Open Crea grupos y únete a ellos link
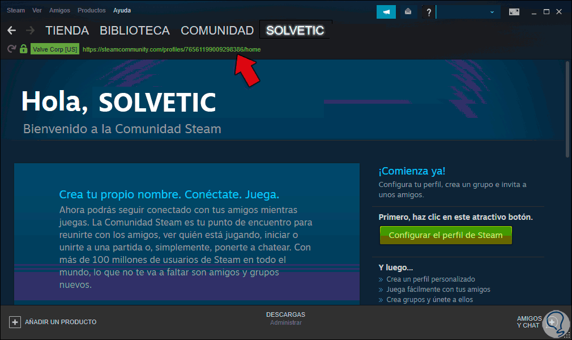The image size is (572, 340). pos(429,299)
